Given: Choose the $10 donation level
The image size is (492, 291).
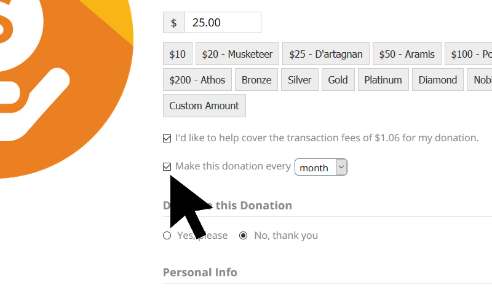Looking at the screenshot, I should tap(177, 54).
